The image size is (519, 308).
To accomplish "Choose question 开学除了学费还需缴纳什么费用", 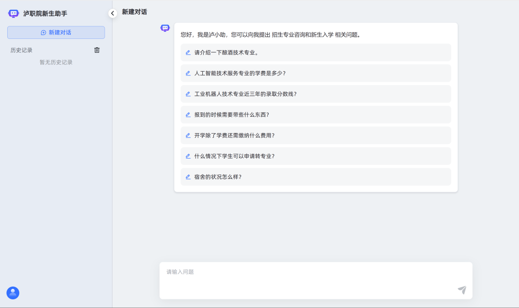I will (x=235, y=136).
